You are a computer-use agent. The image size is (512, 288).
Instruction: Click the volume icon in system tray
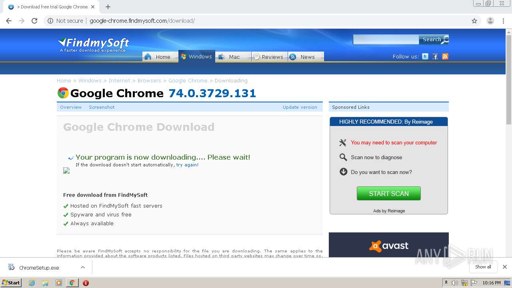455,283
